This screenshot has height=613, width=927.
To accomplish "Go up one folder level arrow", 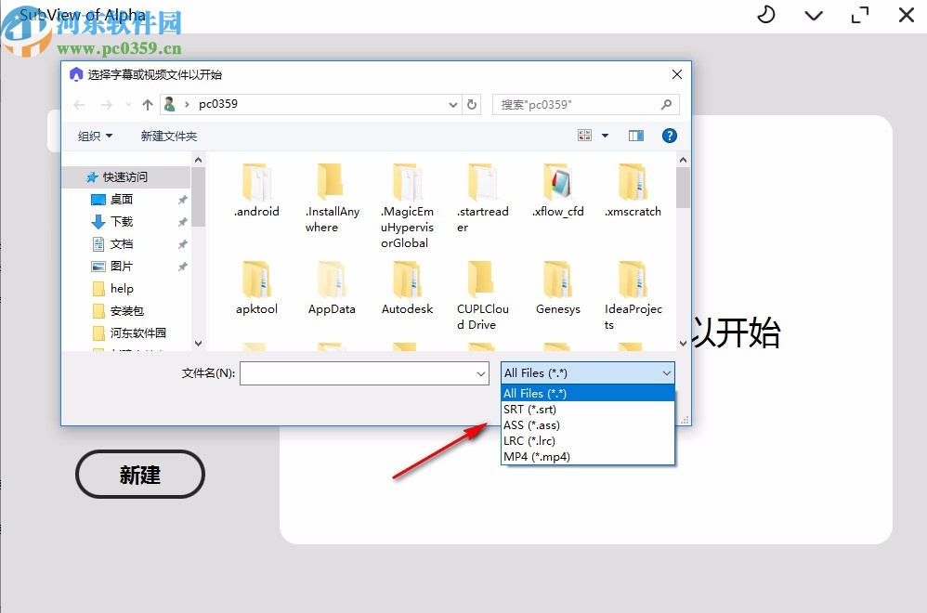I will click(147, 105).
